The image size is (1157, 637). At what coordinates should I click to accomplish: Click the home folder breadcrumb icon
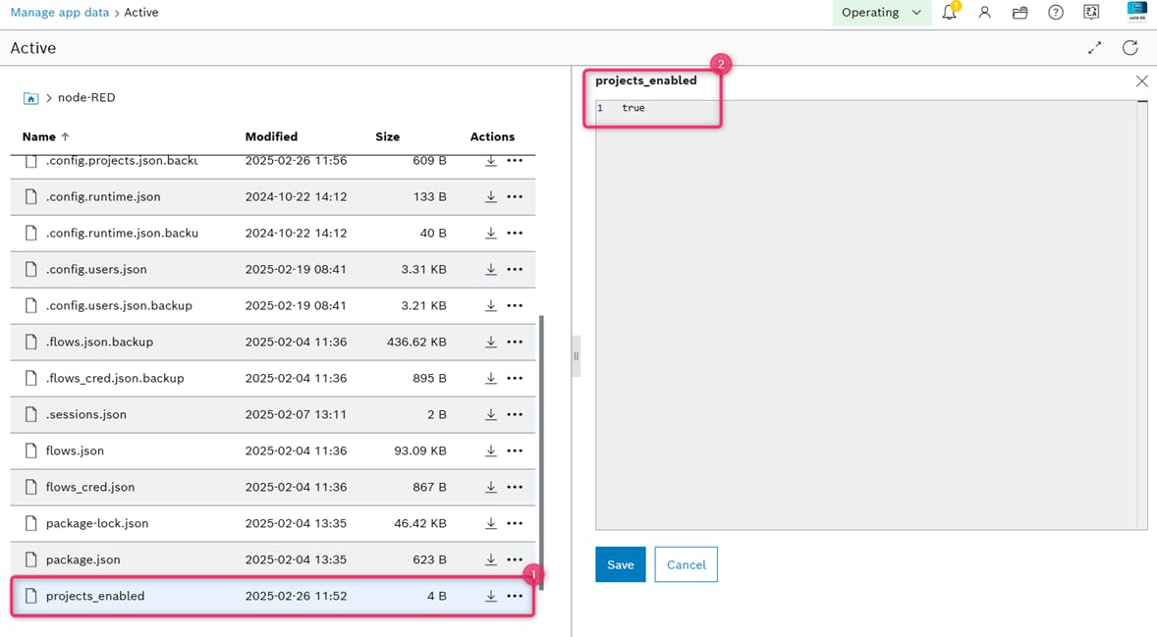pos(31,98)
